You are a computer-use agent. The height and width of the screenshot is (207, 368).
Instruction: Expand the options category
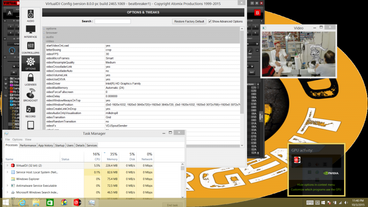click(x=44, y=29)
